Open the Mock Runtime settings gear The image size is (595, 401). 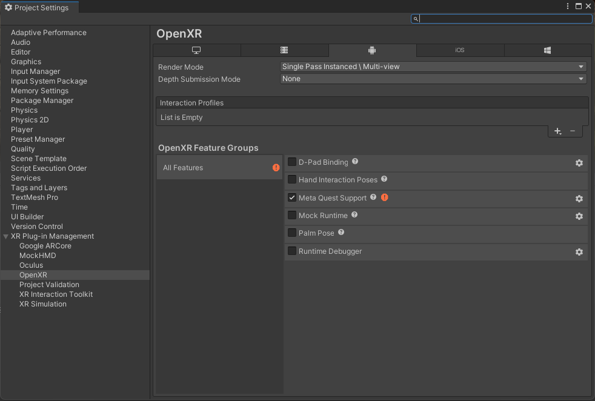pyautogui.click(x=579, y=216)
